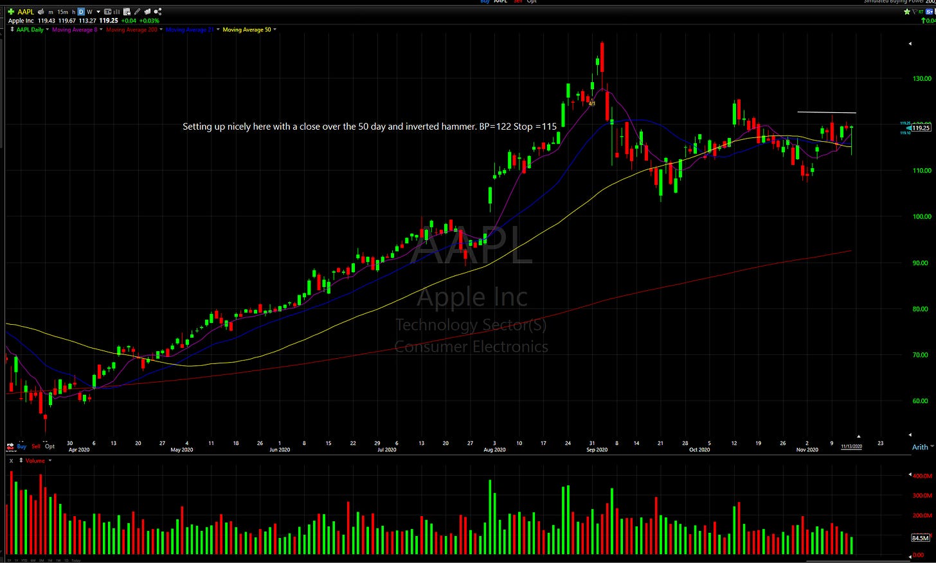Select the 15m timeframe

click(x=63, y=12)
